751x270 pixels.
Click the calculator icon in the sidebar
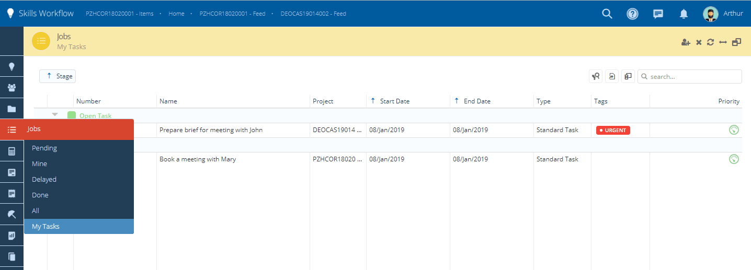[x=12, y=151]
